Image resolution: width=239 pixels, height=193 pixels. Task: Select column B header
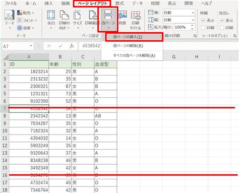[60, 57]
